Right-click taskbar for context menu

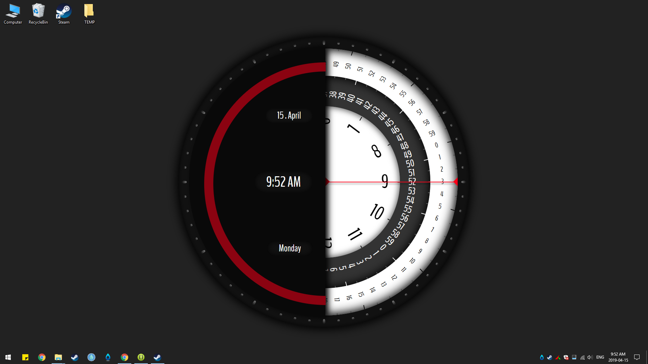click(x=324, y=357)
